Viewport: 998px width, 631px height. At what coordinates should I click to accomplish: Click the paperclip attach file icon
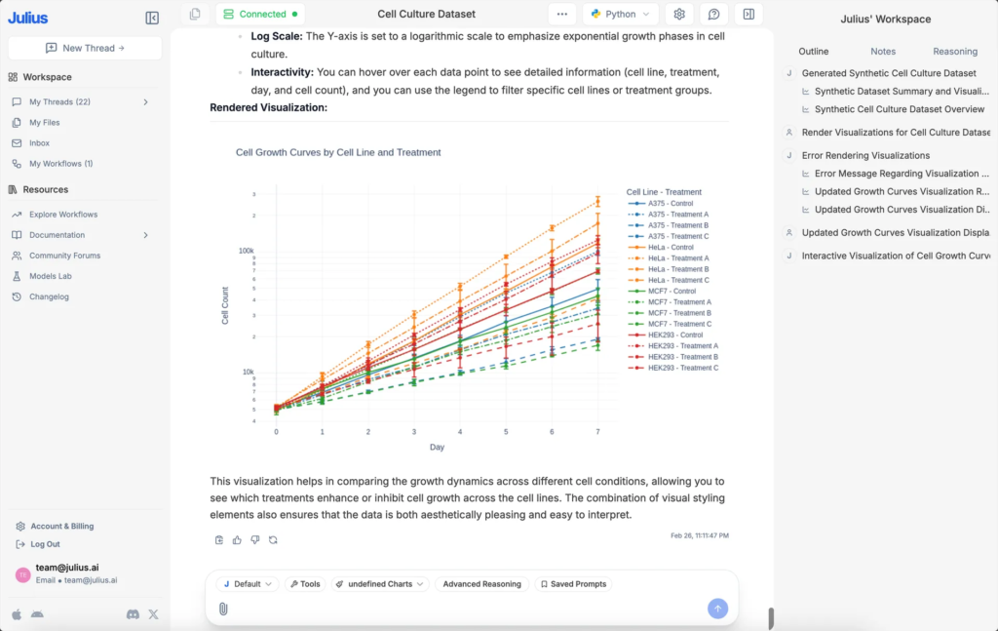[223, 609]
